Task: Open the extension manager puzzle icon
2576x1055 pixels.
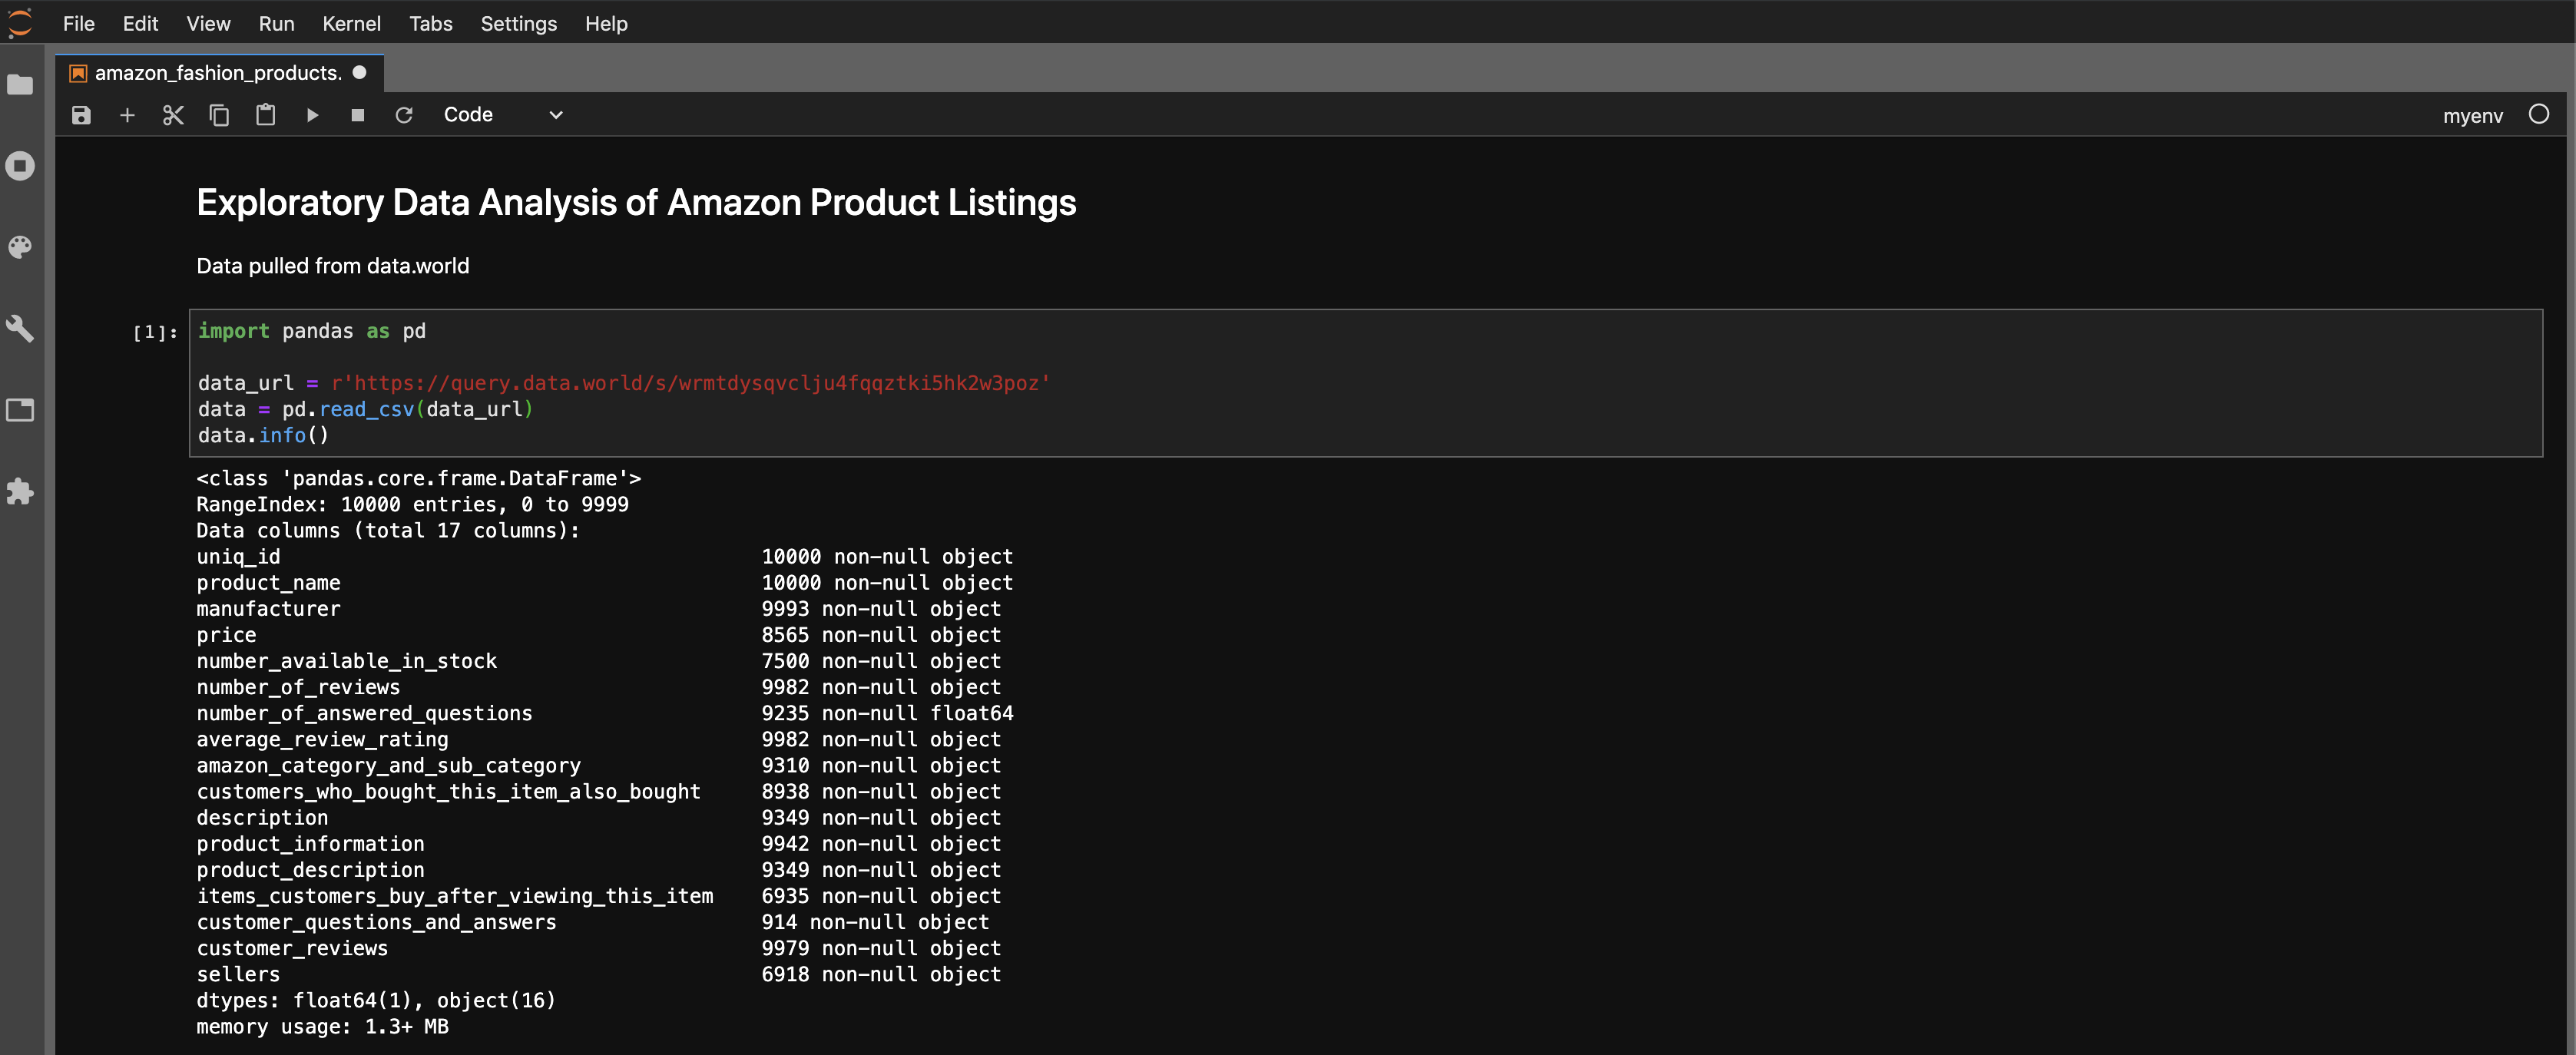Action: coord(20,491)
